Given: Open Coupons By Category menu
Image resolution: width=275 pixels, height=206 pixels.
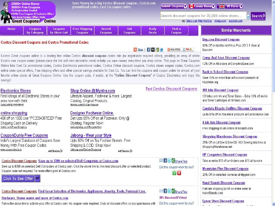Looking at the screenshot, I should pos(35,31).
